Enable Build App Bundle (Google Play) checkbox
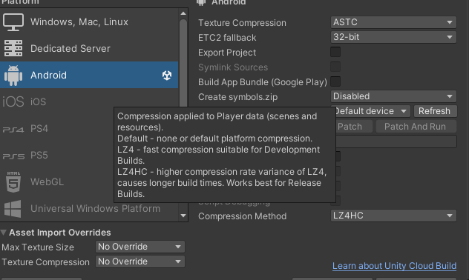The height and width of the screenshot is (280, 469). click(x=335, y=81)
